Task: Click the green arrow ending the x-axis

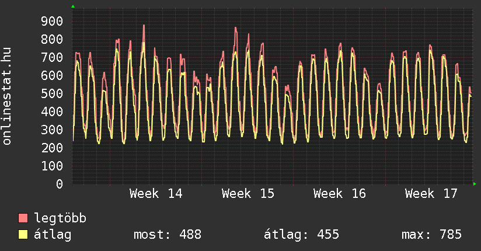Action: pos(475,184)
